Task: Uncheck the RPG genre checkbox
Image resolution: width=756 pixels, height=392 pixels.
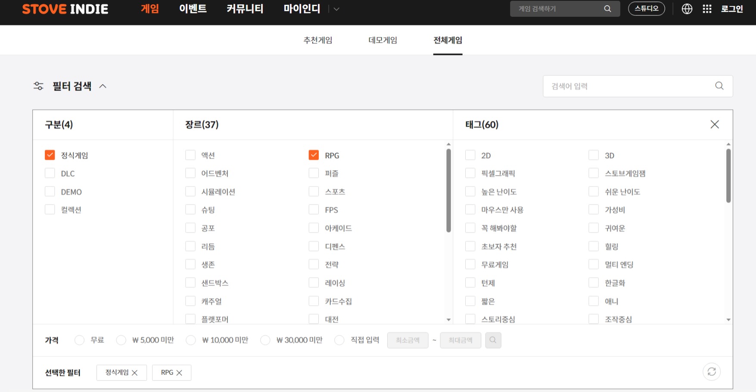Action: [314, 155]
